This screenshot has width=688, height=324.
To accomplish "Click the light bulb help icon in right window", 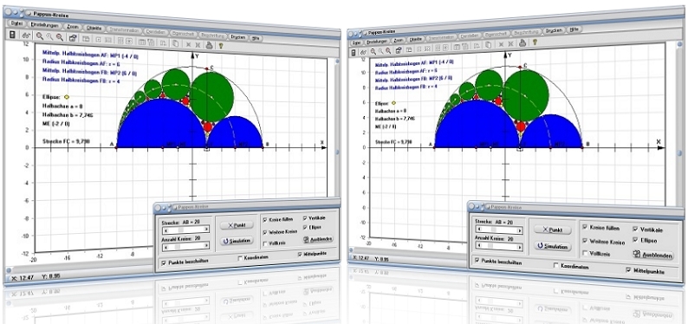I will coord(535,42).
